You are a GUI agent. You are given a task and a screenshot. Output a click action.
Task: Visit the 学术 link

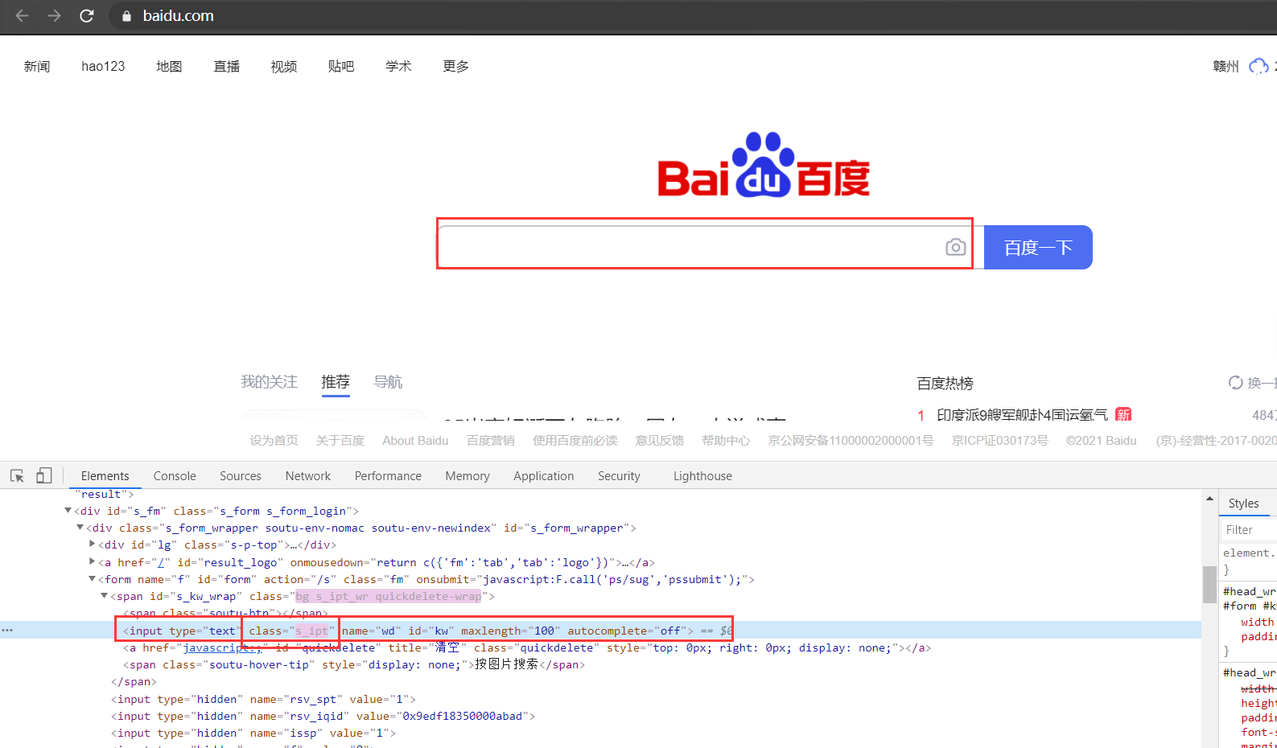tap(398, 66)
